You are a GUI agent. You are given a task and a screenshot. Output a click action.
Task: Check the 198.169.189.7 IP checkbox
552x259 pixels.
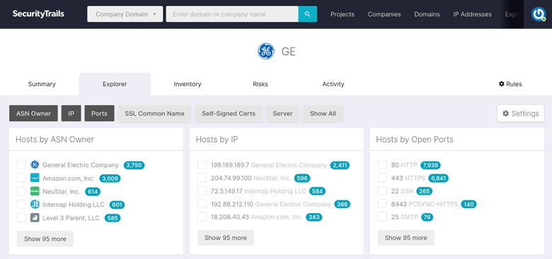tap(202, 165)
